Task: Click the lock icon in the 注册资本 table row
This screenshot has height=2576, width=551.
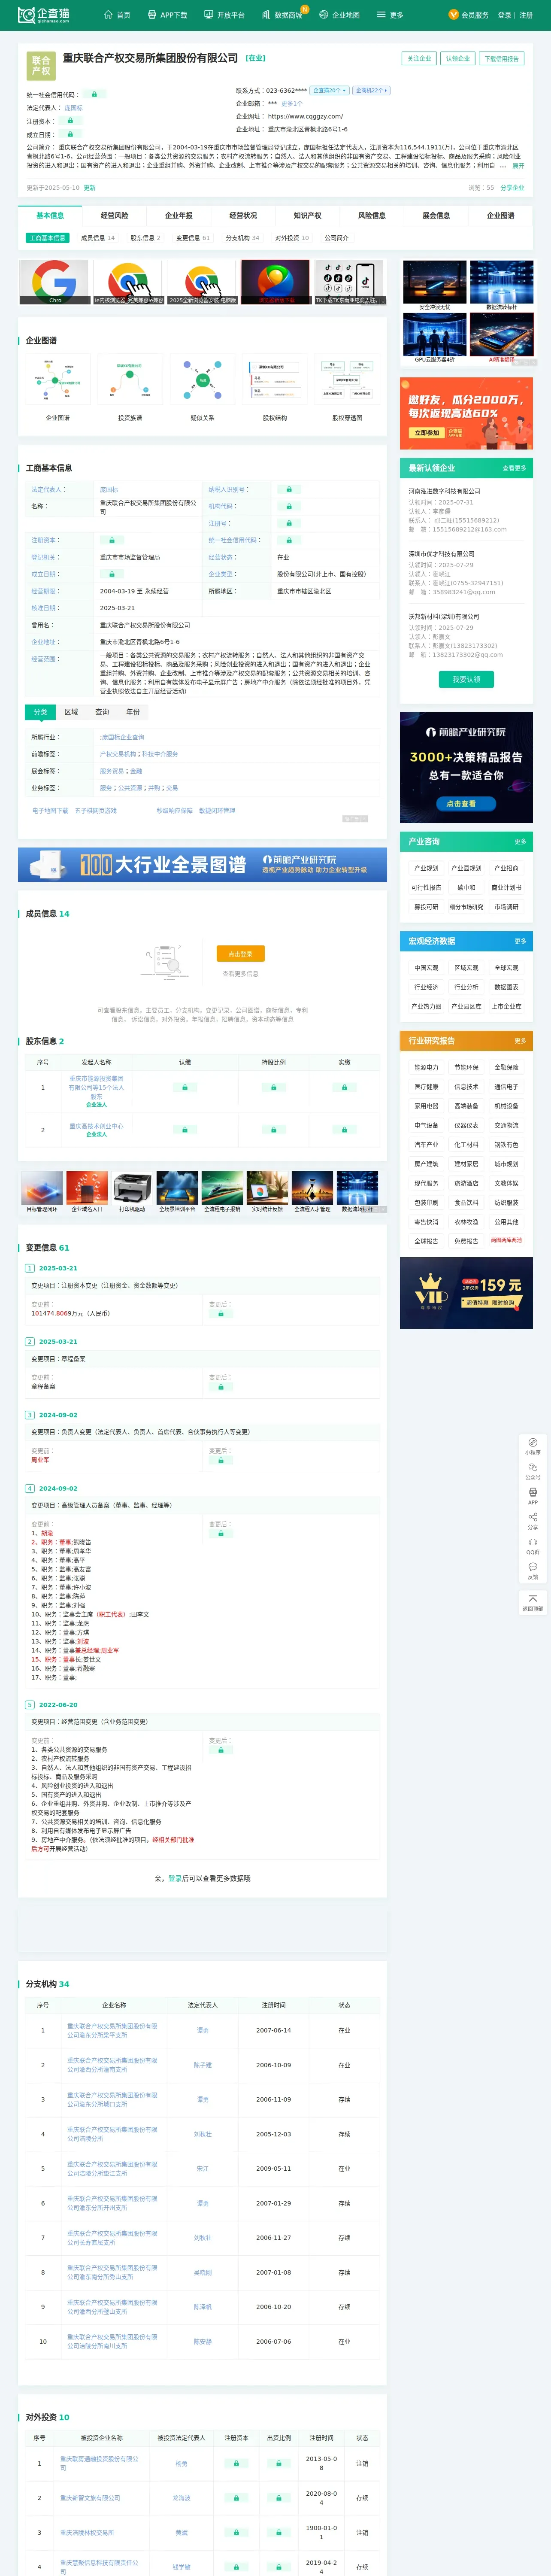Action: 111,540
